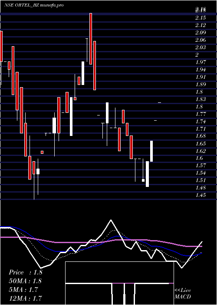The height and width of the screenshot is (305, 217).
Task: Click the 2.12 price axis label
Action: (x=201, y=25)
